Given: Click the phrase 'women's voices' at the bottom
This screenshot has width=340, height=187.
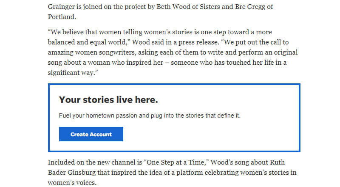Looking at the screenshot, I should point(72,183).
